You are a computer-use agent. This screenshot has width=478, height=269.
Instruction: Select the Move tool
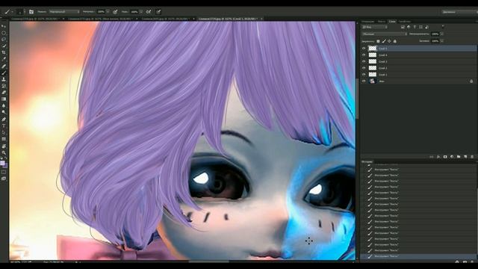coord(4,26)
